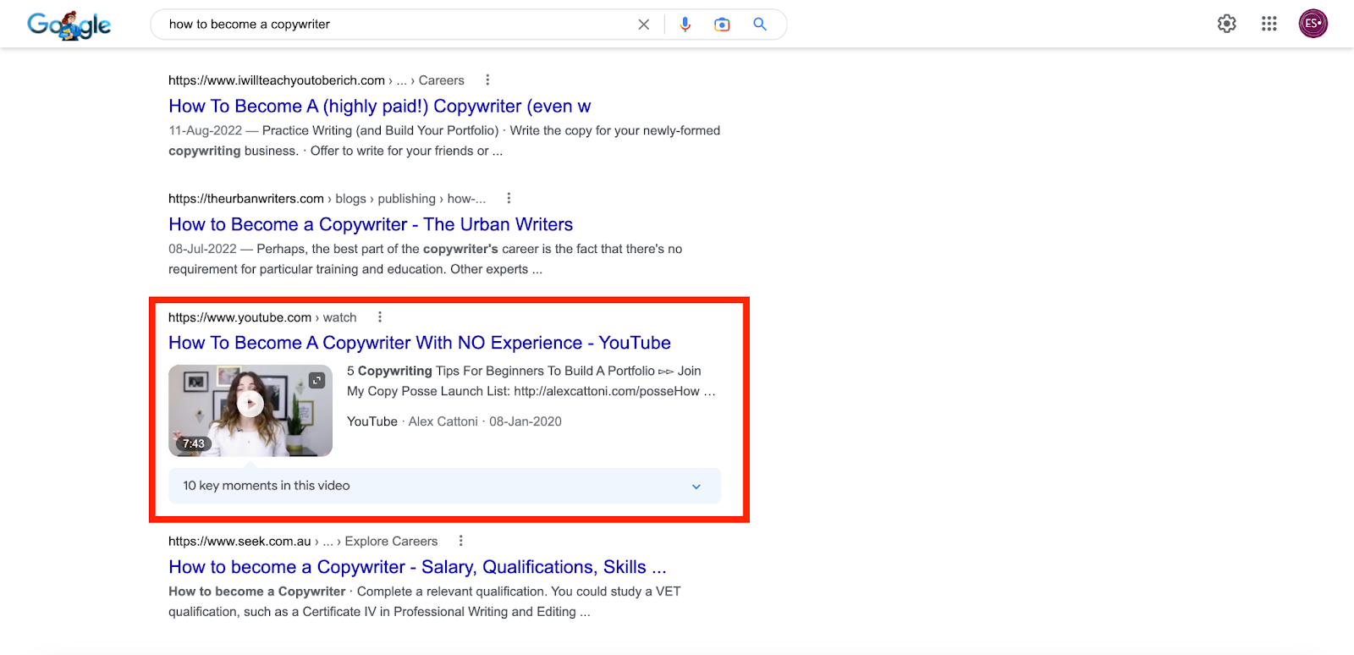Open the options menu for the youtube.com result
Viewport: 1354px width, 655px height.
pyautogui.click(x=380, y=316)
